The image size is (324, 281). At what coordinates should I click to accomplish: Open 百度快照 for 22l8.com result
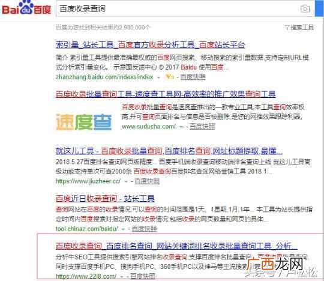click(143, 276)
